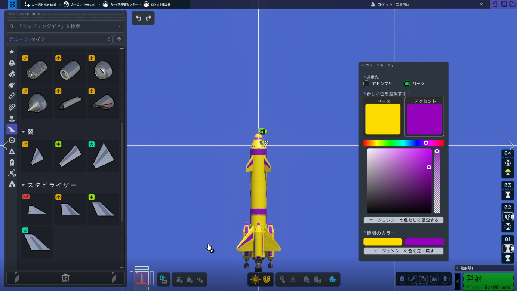Image resolution: width=517 pixels, height=291 pixels.
Task: Click the orientation cube thumbnail
Action: coord(142,279)
